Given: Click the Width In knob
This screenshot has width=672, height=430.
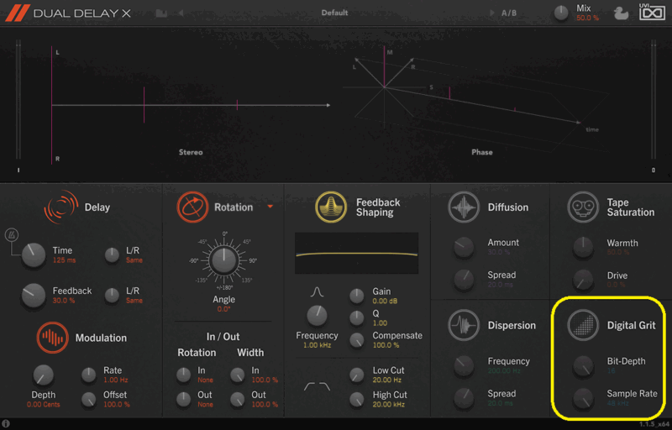Looking at the screenshot, I should (x=237, y=375).
